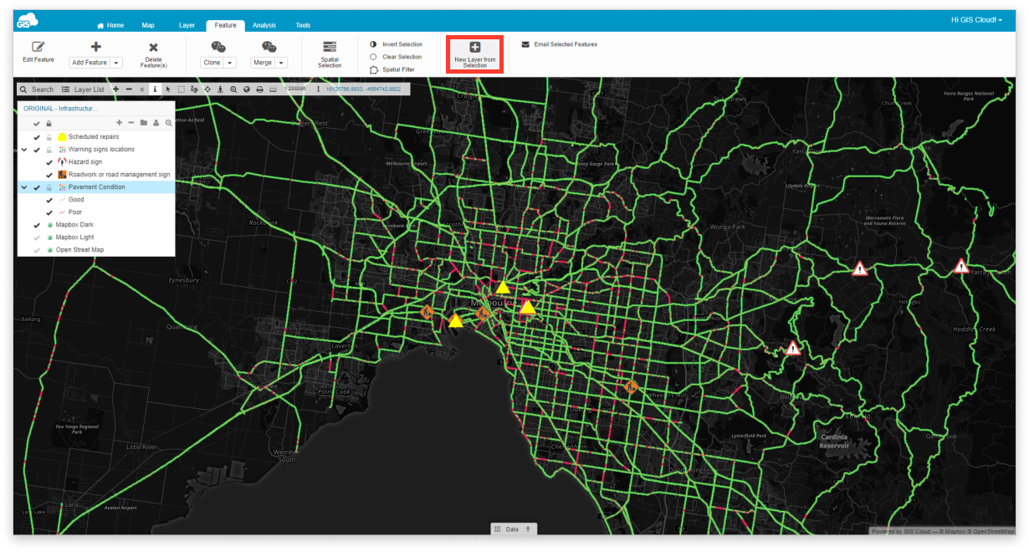Uncheck the Poor pavement sublayer
The image size is (1029, 552).
[x=49, y=212]
